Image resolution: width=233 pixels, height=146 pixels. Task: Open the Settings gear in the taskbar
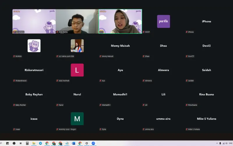[x=87, y=143]
